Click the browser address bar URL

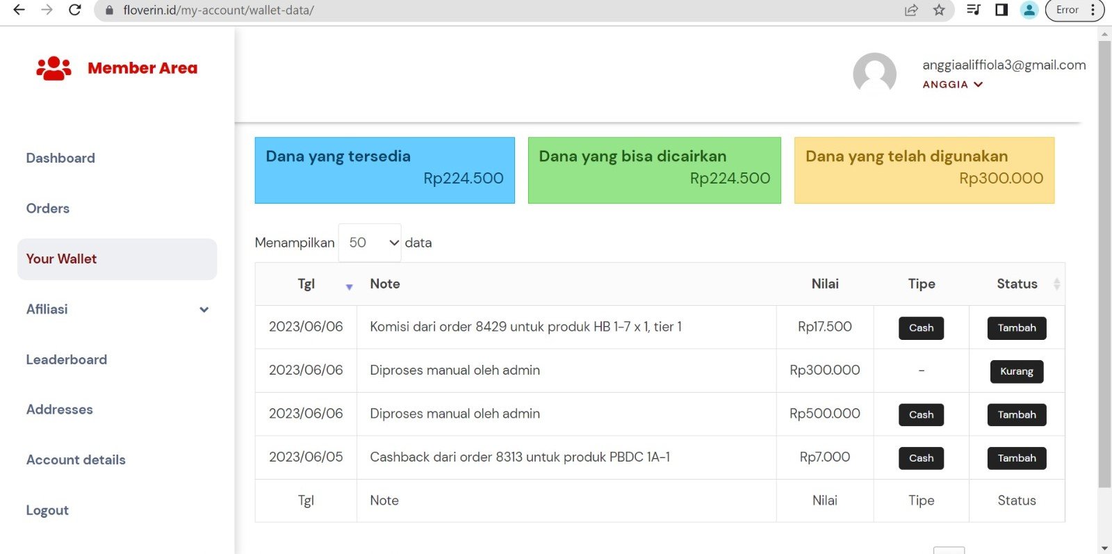pos(218,10)
